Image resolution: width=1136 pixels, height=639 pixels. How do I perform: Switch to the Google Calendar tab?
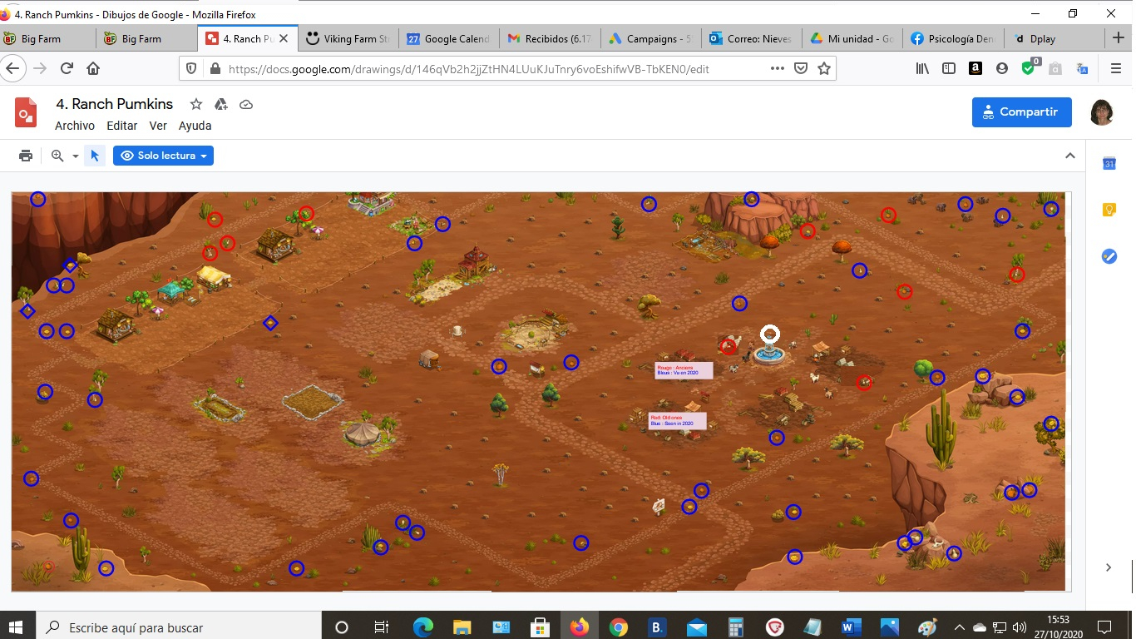tap(449, 38)
